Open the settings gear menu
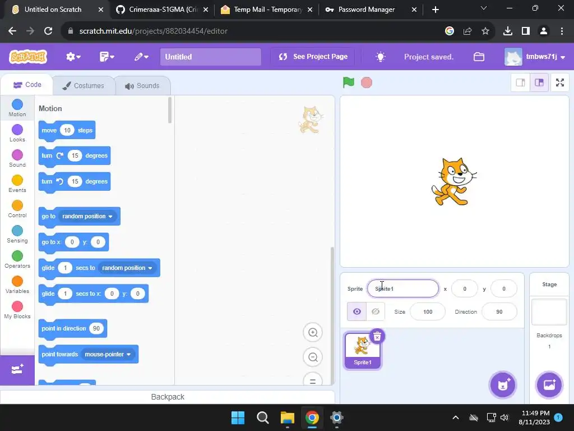This screenshot has height=431, width=574. point(73,57)
